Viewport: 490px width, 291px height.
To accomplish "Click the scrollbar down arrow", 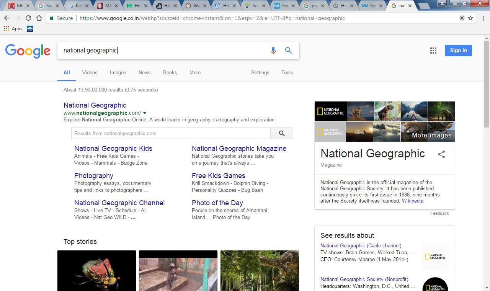I will [487, 288].
